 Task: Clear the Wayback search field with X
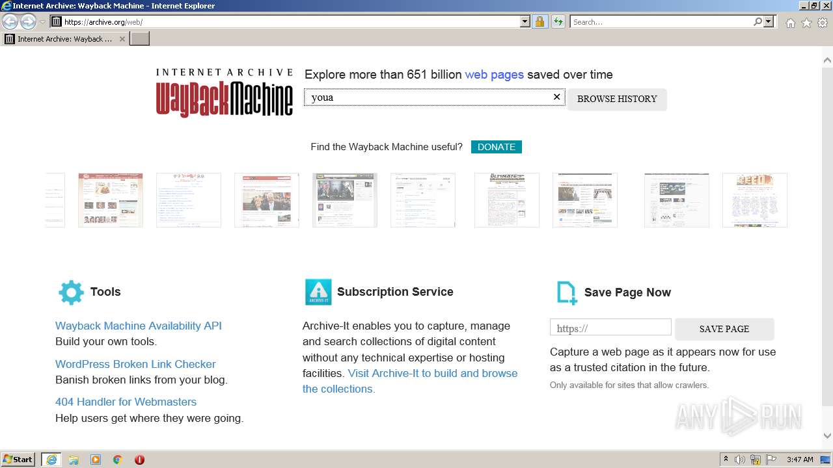556,97
